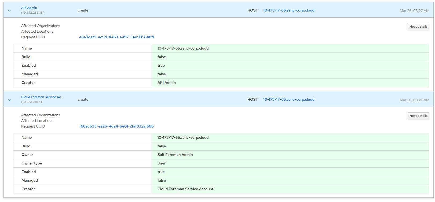Screen dimensions: 435x202
Task: Select the 'Owner type' row label
Action: [32, 163]
